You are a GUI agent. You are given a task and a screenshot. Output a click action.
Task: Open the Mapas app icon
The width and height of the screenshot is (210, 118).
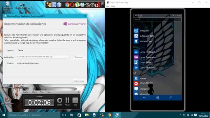point(136,78)
